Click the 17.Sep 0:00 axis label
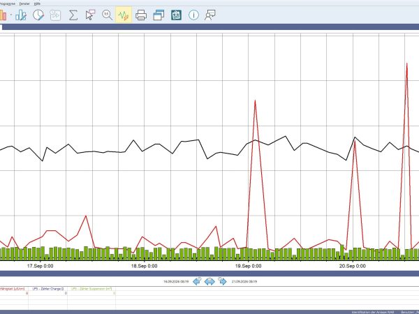Viewport: 419px width, 314px height. (40, 266)
